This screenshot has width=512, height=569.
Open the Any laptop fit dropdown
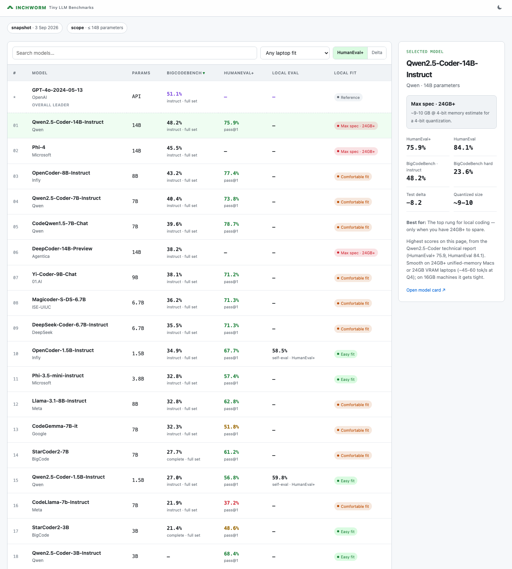click(295, 53)
